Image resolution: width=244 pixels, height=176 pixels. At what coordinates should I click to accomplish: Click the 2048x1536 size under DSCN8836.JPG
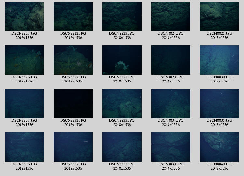point(24,168)
